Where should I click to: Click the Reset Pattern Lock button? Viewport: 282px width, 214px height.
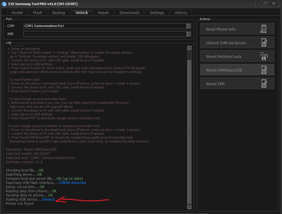pyautogui.click(x=237, y=56)
